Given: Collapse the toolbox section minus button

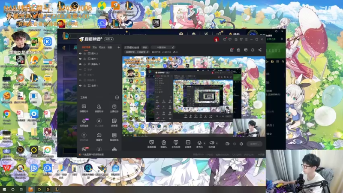Looking at the screenshot, I should pos(117,97).
